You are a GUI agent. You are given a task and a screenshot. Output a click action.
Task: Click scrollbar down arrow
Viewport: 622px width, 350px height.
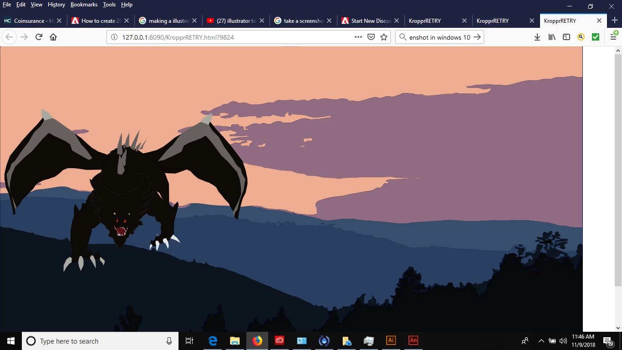coord(618,328)
